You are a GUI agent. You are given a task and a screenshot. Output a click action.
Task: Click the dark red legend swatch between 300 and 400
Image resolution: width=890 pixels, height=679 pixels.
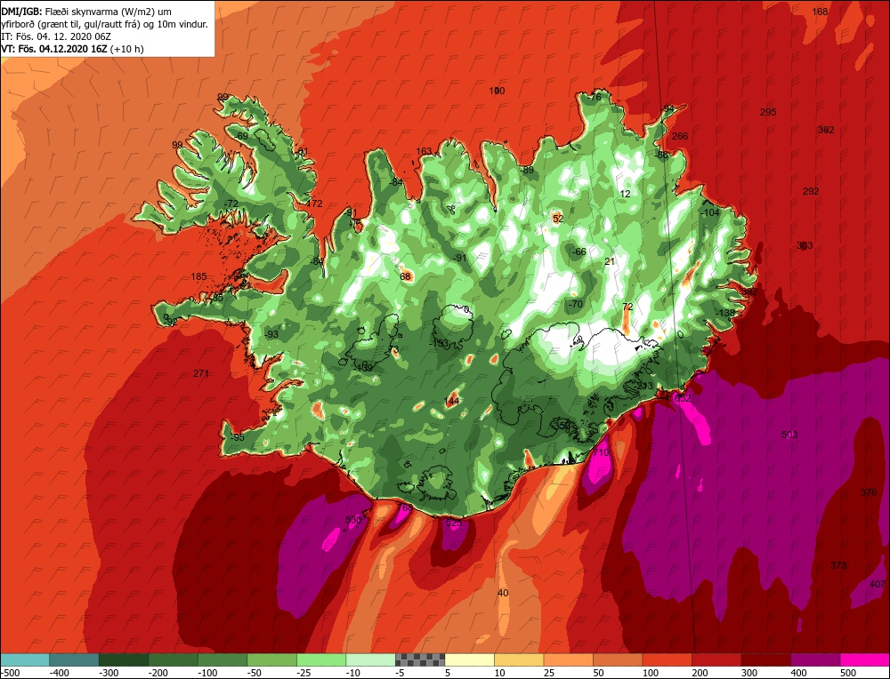766,659
